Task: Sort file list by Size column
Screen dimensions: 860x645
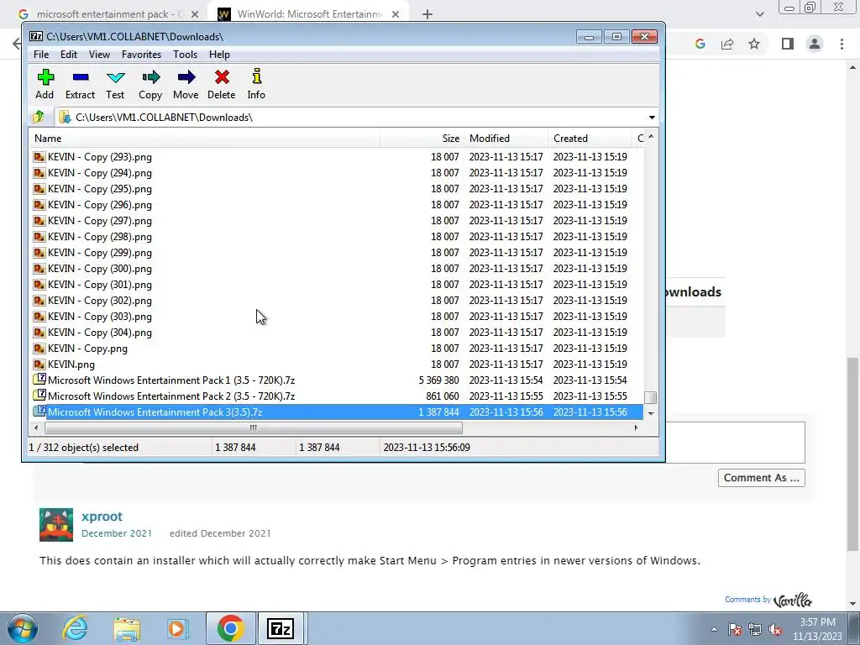Action: (422, 139)
